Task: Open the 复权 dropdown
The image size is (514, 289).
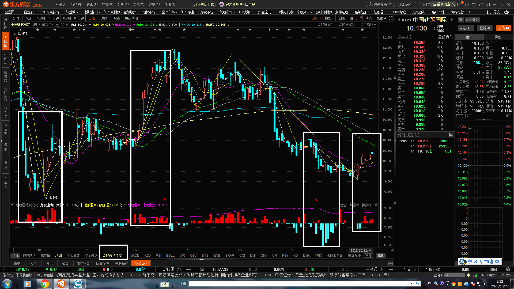Action: 317,18
